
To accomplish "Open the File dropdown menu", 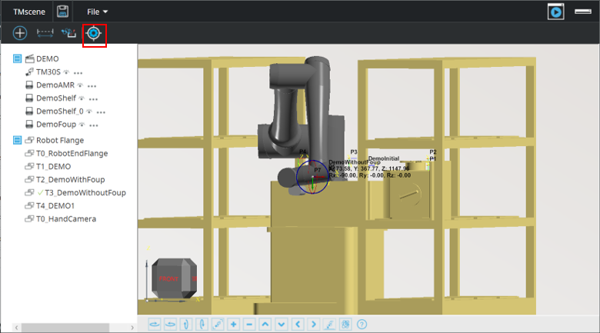I will (x=97, y=12).
